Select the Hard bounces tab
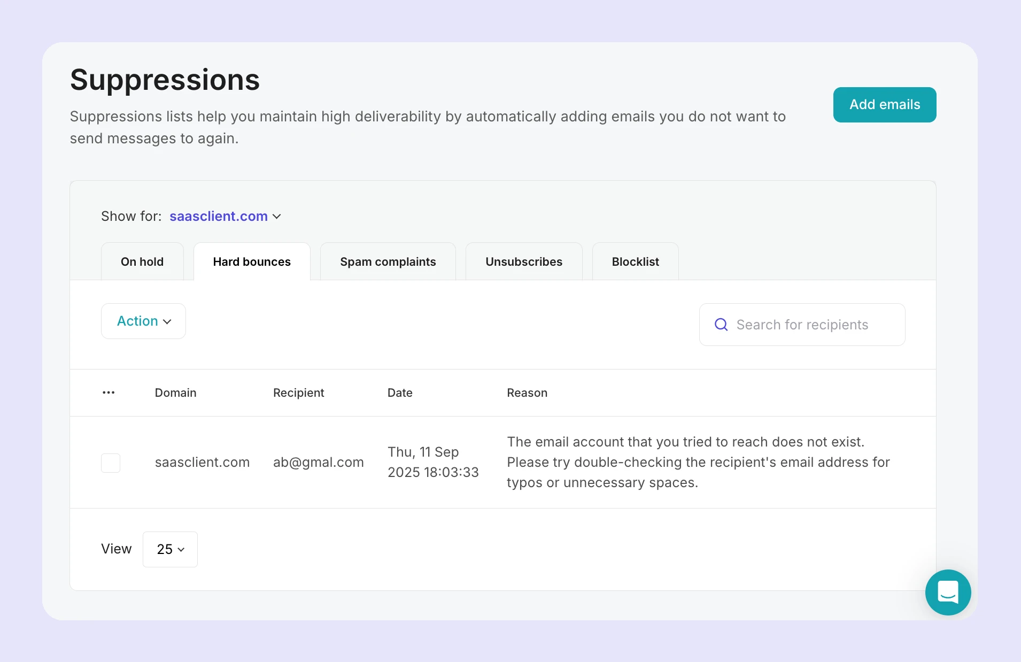The image size is (1021, 662). pos(252,261)
